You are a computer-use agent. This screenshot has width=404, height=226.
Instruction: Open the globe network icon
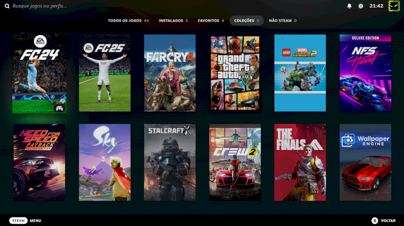pyautogui.click(x=361, y=6)
